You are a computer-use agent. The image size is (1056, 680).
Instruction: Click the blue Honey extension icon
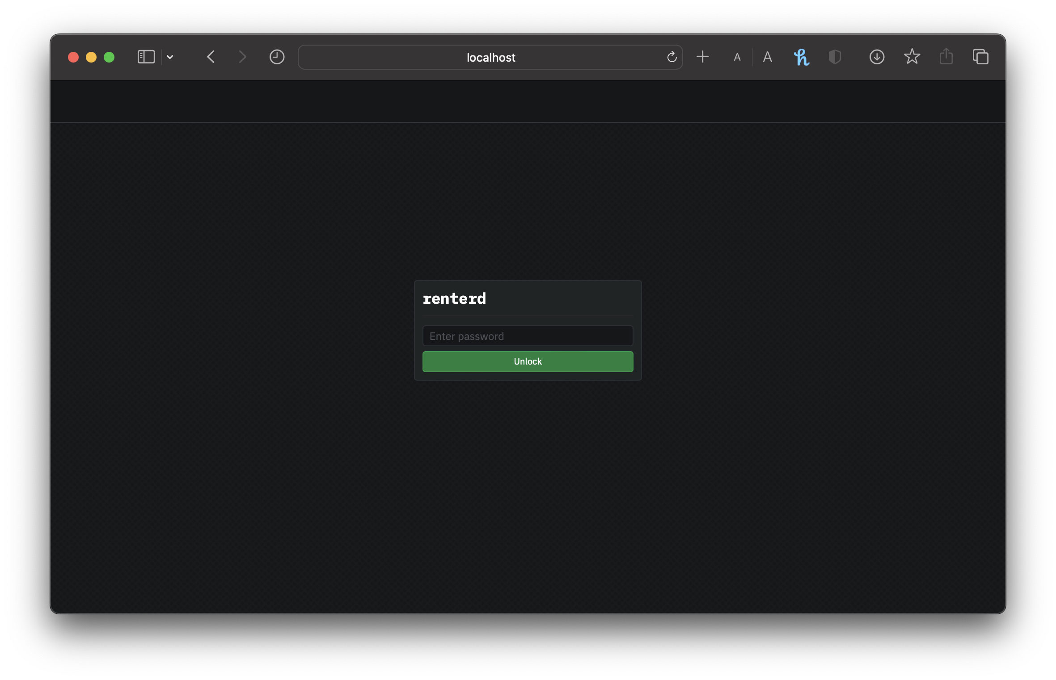coord(801,57)
